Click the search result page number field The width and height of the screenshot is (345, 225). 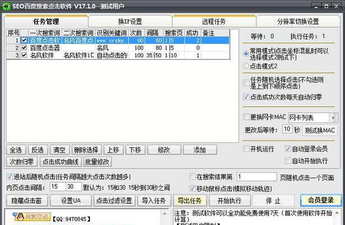257,177
